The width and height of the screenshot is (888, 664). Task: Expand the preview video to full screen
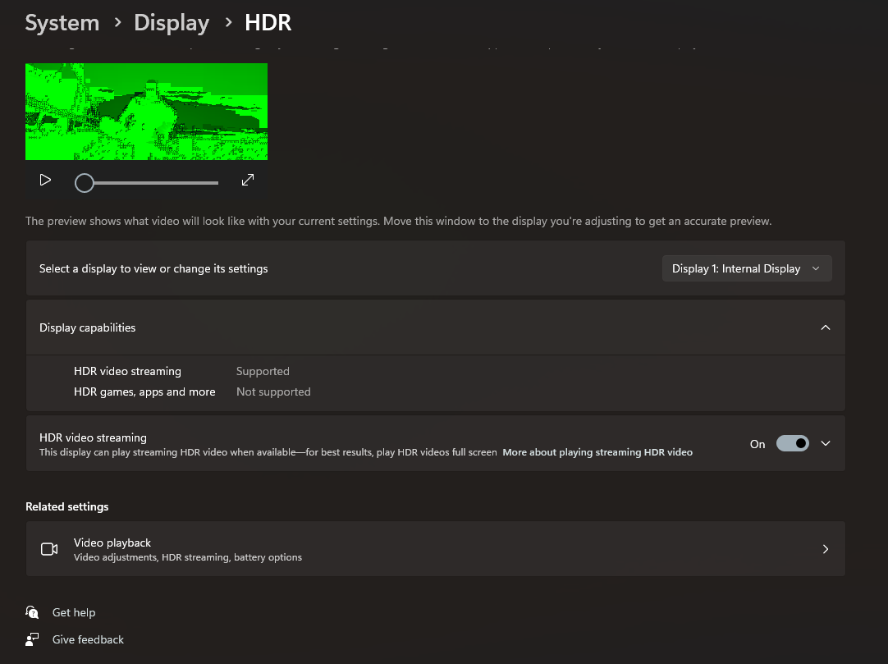click(x=248, y=180)
